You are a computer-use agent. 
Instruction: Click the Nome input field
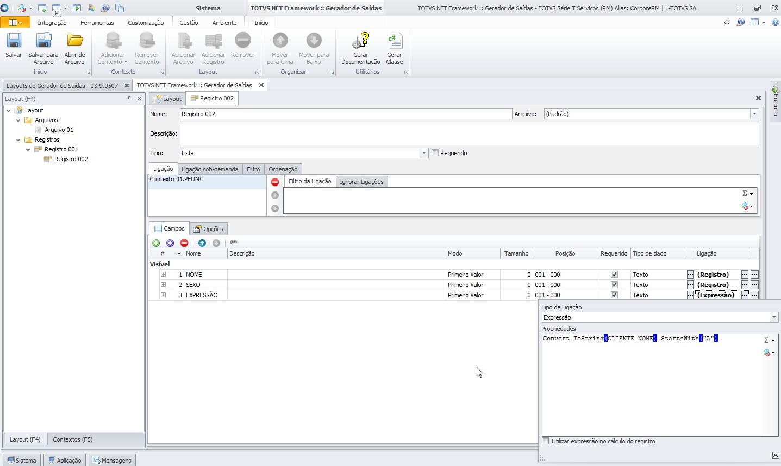tap(346, 114)
